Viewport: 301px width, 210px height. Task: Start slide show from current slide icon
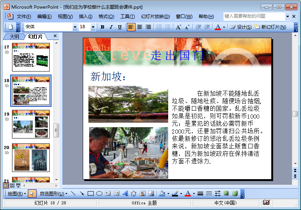point(18,186)
